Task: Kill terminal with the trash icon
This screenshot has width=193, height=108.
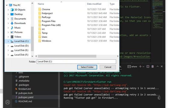Action: [153, 67]
